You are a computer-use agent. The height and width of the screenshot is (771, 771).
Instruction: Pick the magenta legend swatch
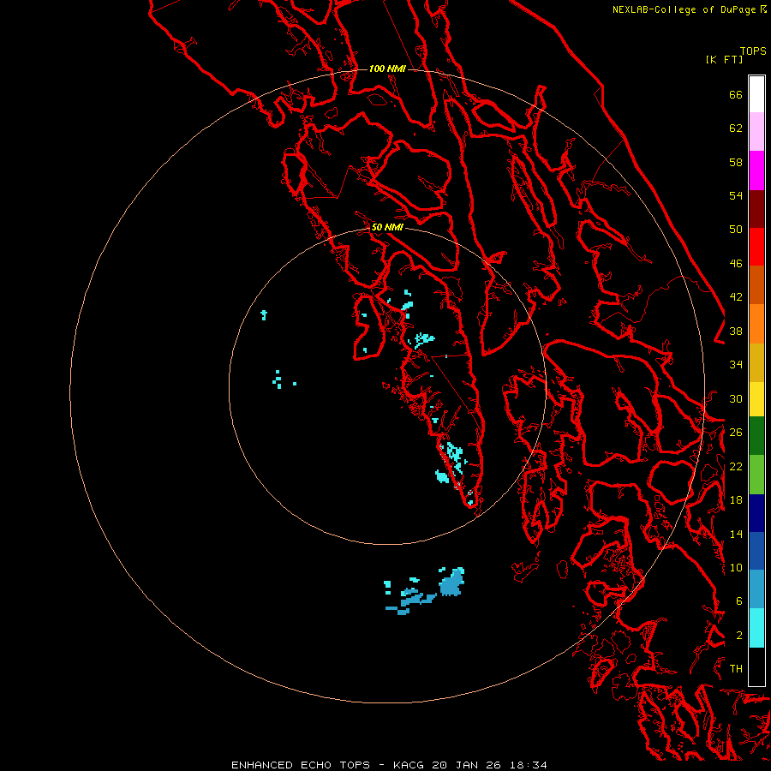(756, 170)
